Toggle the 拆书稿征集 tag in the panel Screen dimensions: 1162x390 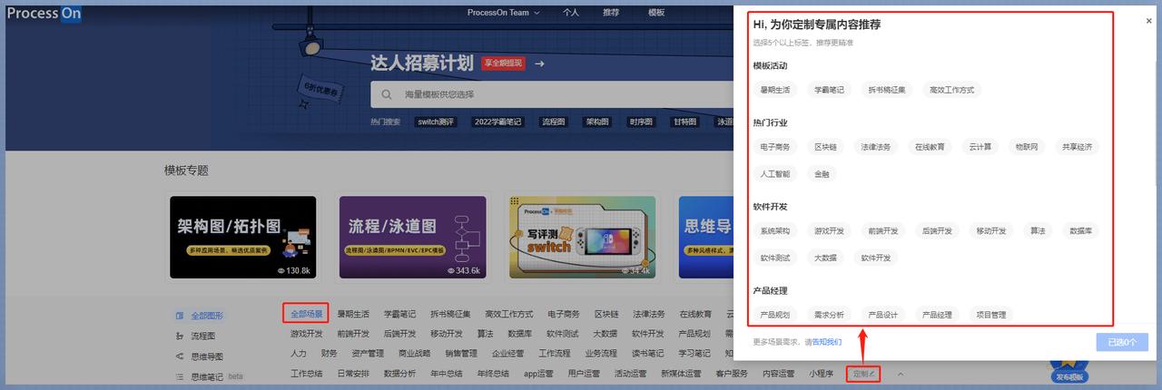tap(887, 90)
